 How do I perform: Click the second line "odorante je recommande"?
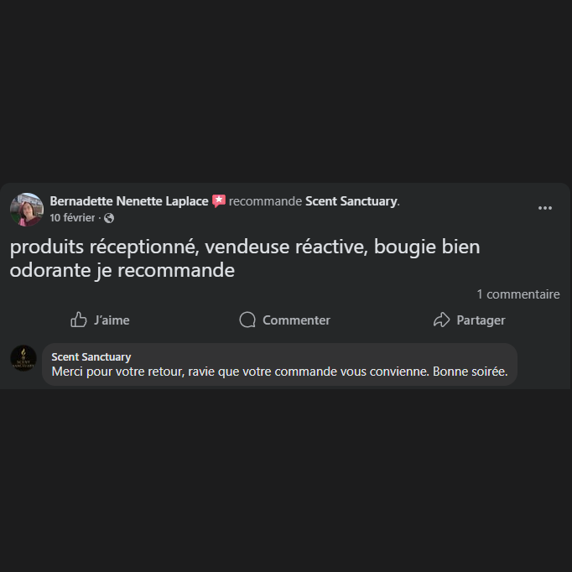click(x=122, y=271)
